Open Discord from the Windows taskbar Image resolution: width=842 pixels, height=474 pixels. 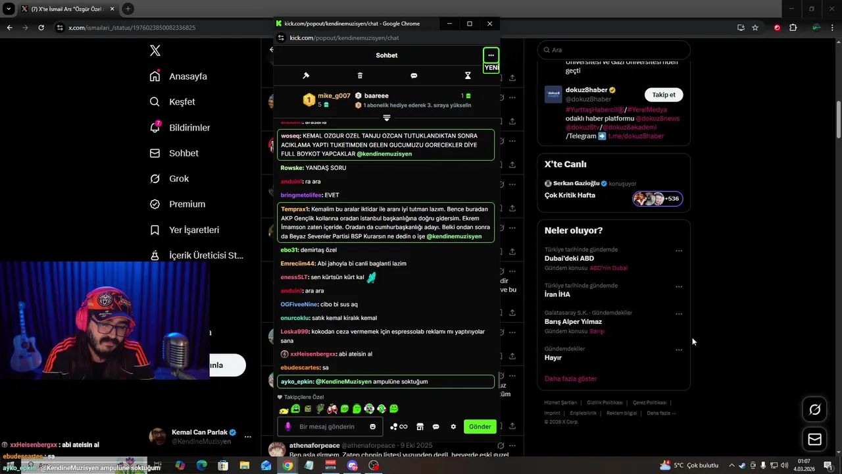[x=352, y=465]
